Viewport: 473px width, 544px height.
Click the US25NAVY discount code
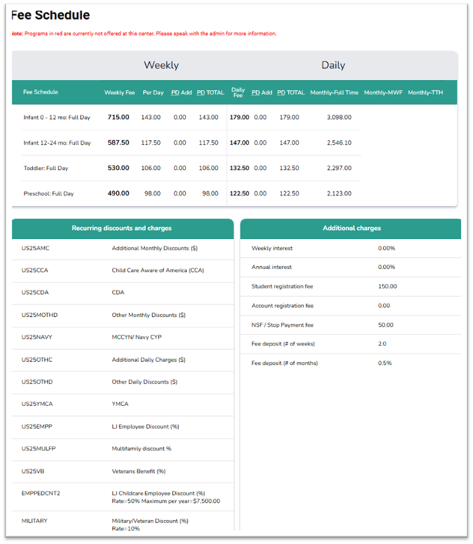pyautogui.click(x=39, y=337)
